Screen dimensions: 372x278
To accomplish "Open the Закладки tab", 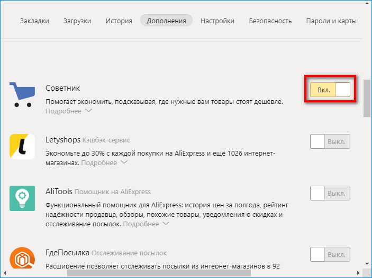I will [x=34, y=21].
